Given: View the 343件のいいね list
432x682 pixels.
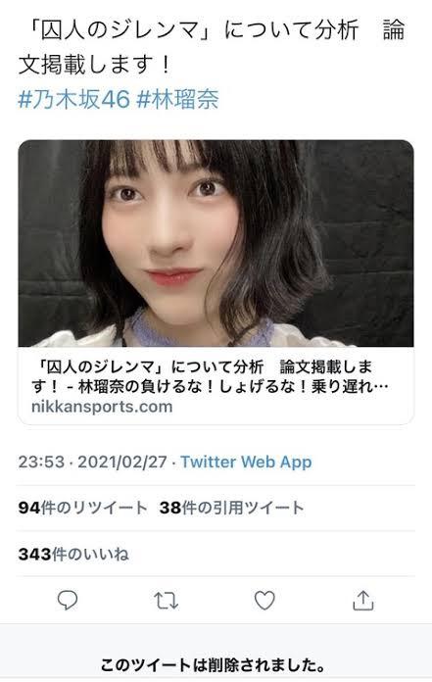Looking at the screenshot, I should pyautogui.click(x=73, y=555).
